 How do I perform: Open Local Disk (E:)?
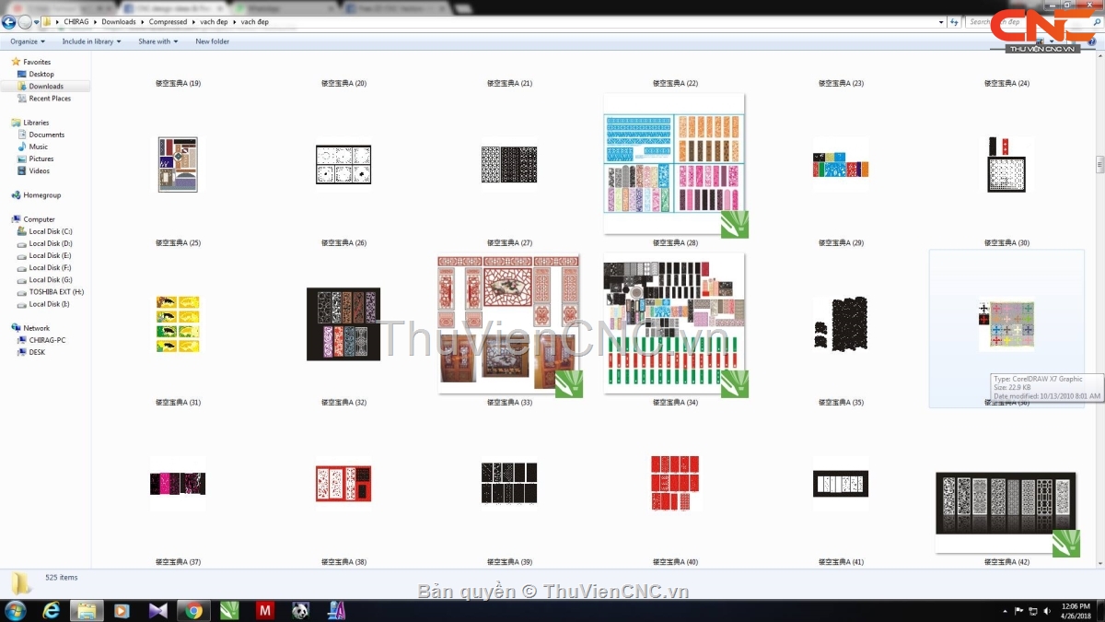[x=44, y=255]
